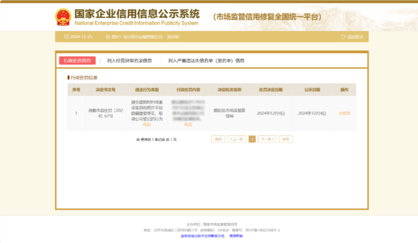Click 上一页 previous page button
Screen dimensions: 418x243
click(237, 139)
